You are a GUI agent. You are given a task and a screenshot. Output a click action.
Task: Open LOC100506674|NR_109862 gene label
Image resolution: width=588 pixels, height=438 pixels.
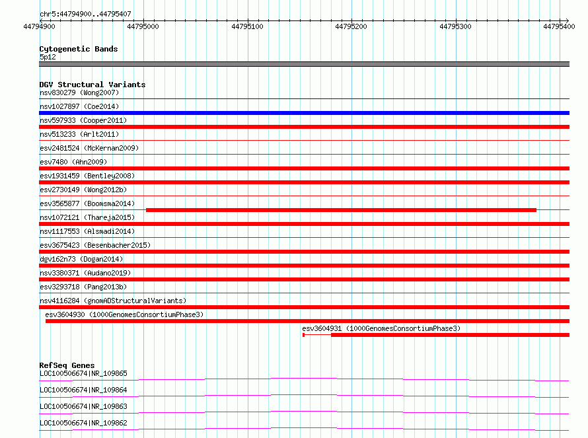click(83, 423)
